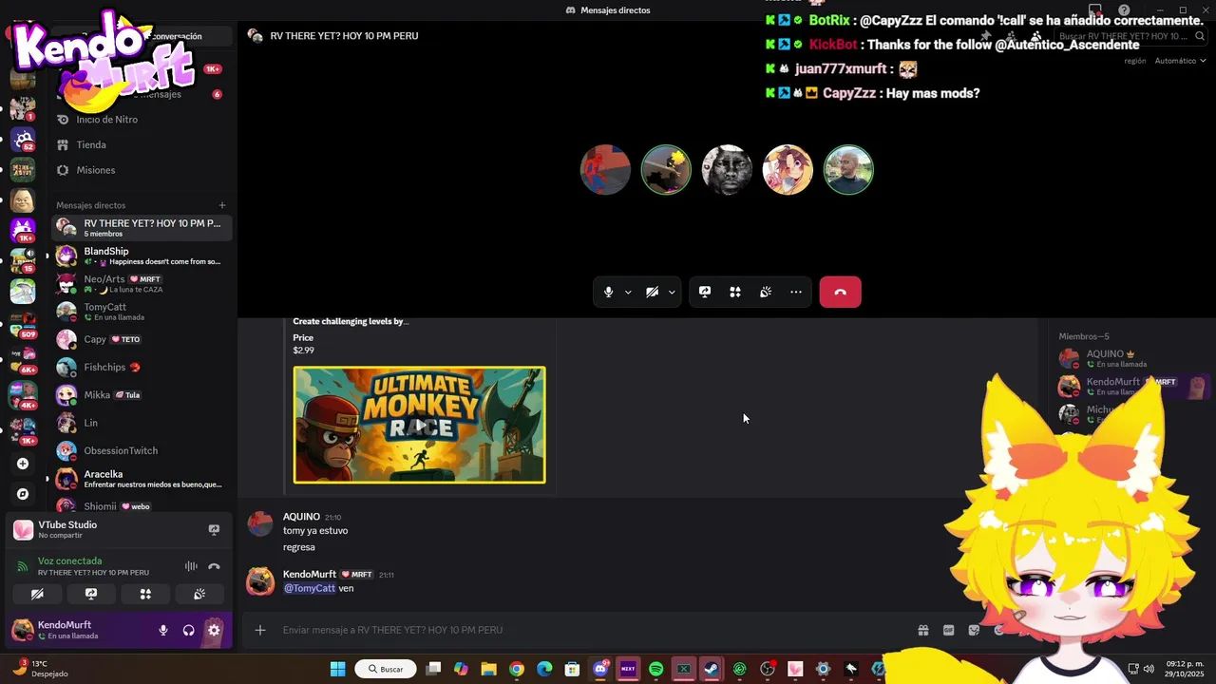The image size is (1216, 684).
Task: Click @TomyCatt mention in chat
Action: tap(310, 588)
